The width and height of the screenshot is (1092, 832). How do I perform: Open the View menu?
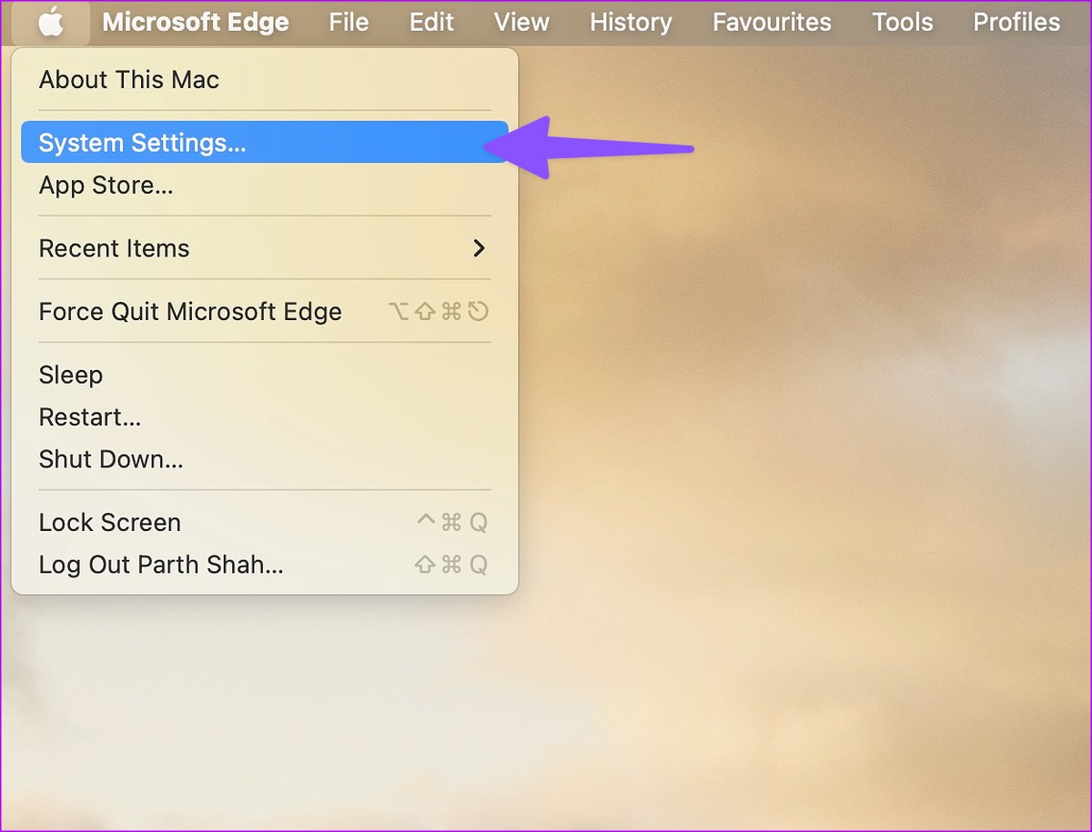[x=521, y=22]
